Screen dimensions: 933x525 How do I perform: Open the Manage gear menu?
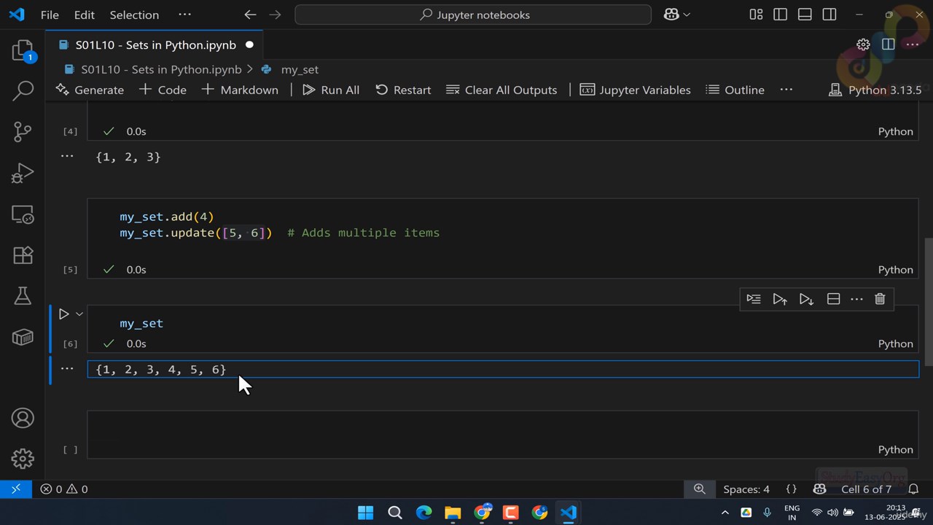click(23, 458)
